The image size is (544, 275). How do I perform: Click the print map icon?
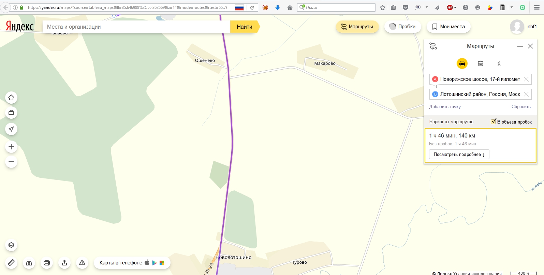pos(47,263)
